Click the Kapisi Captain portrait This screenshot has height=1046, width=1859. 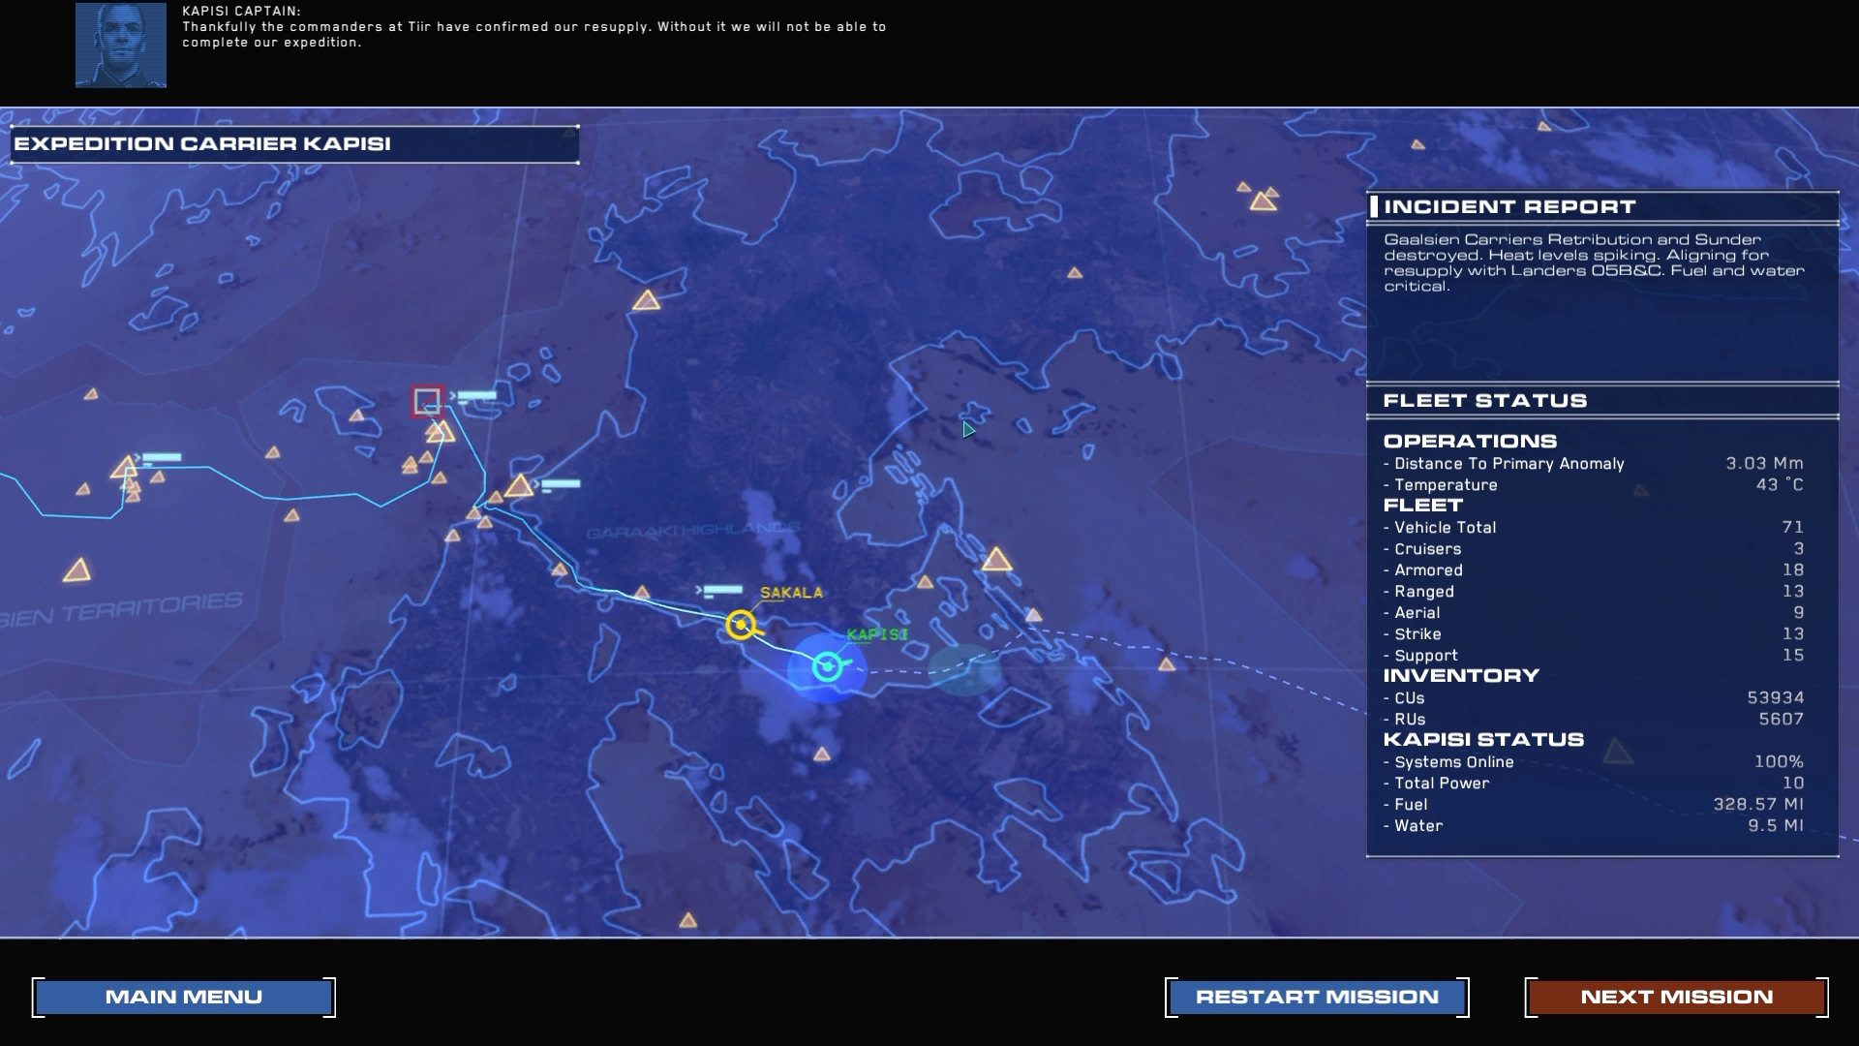coord(121,46)
